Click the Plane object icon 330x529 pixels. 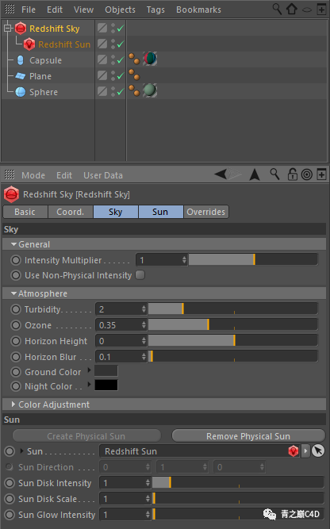[x=21, y=76]
